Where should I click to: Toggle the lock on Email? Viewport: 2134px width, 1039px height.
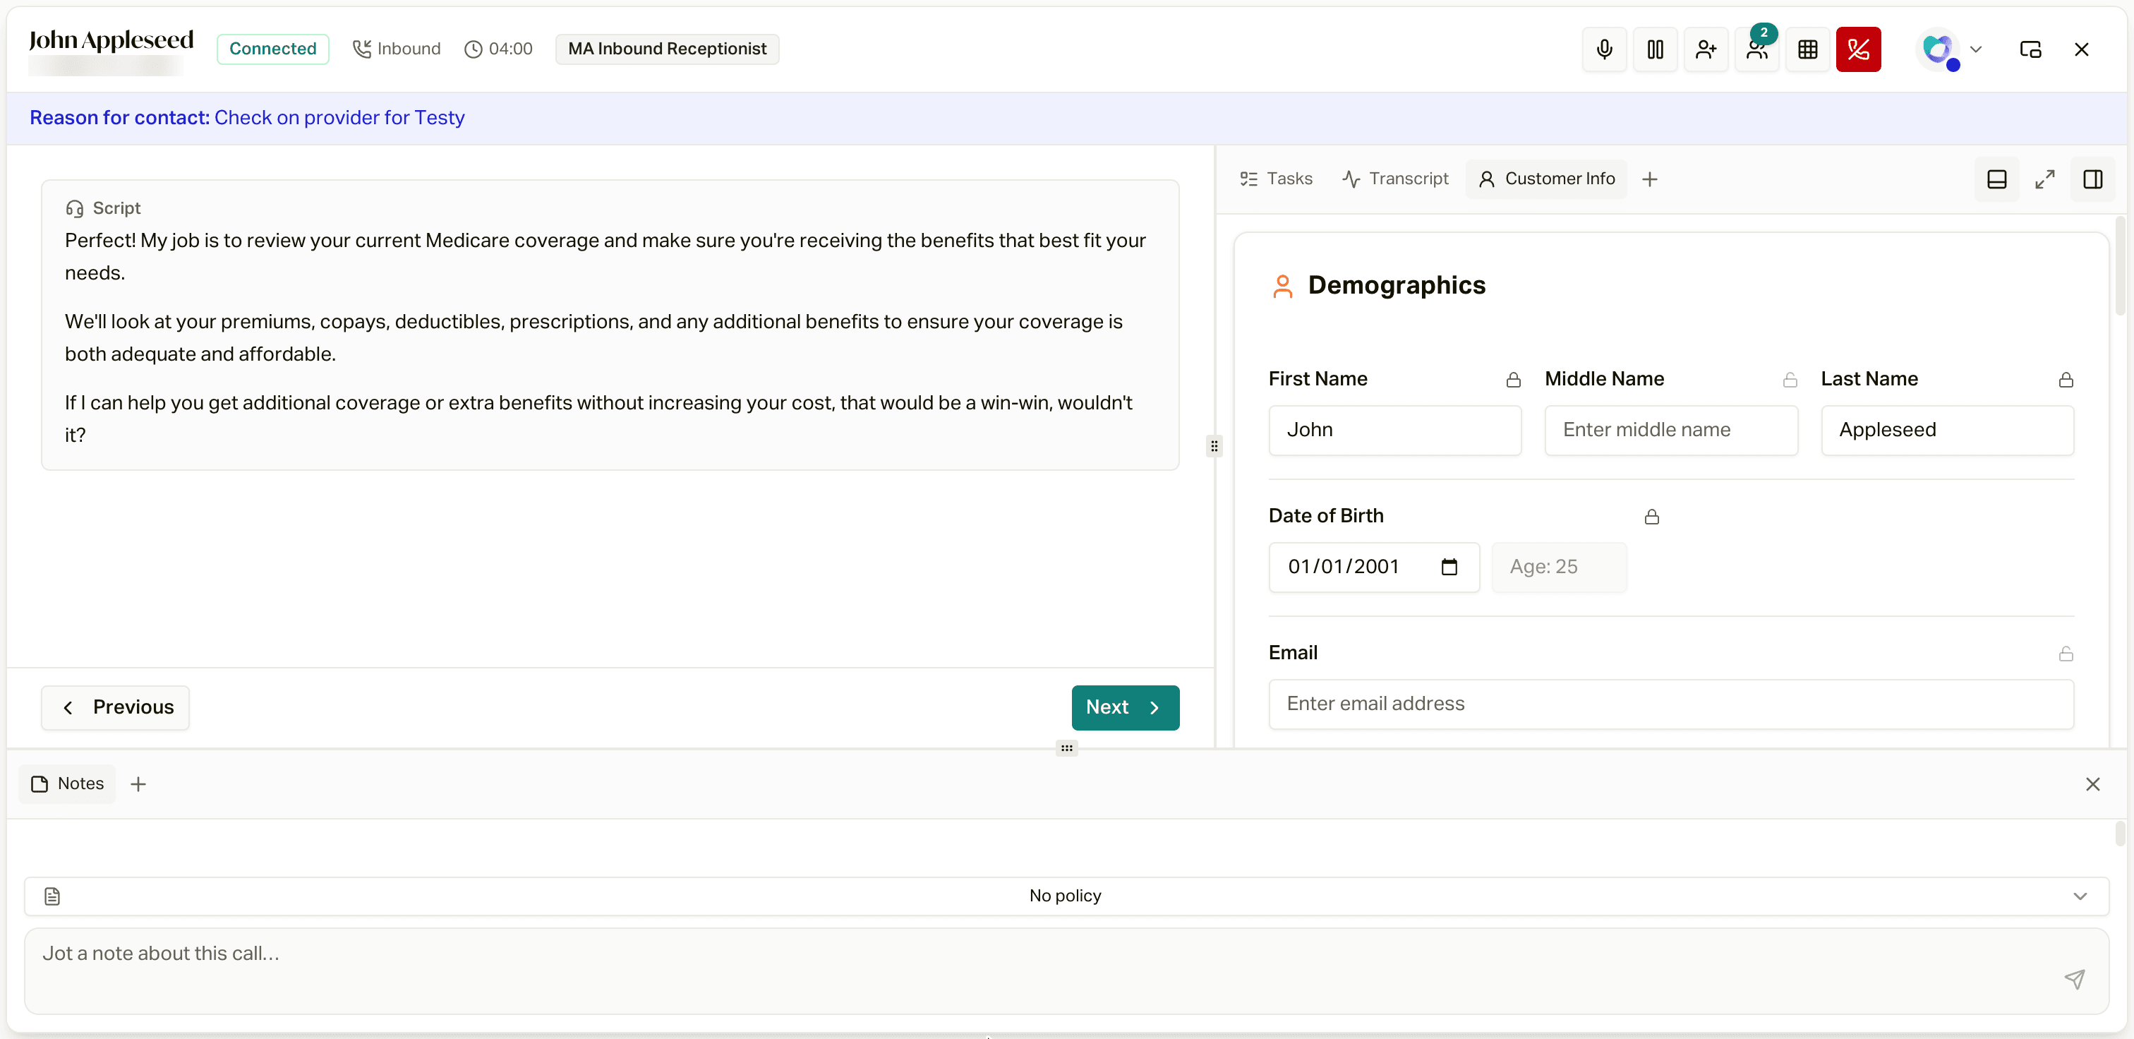[x=2066, y=654]
